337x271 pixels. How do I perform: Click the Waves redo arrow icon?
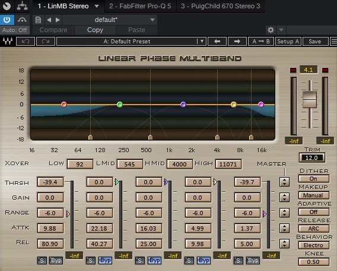click(46, 42)
